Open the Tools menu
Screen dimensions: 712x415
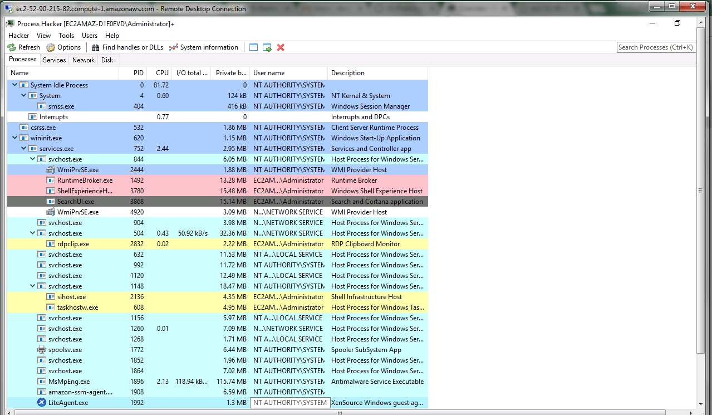pos(66,36)
